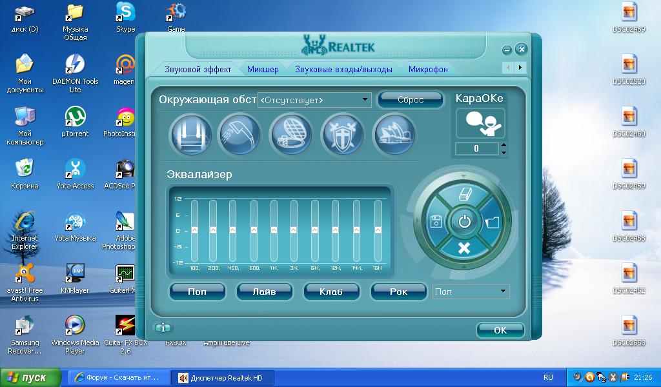Select the Музыка Общая folder icon

click(x=75, y=22)
